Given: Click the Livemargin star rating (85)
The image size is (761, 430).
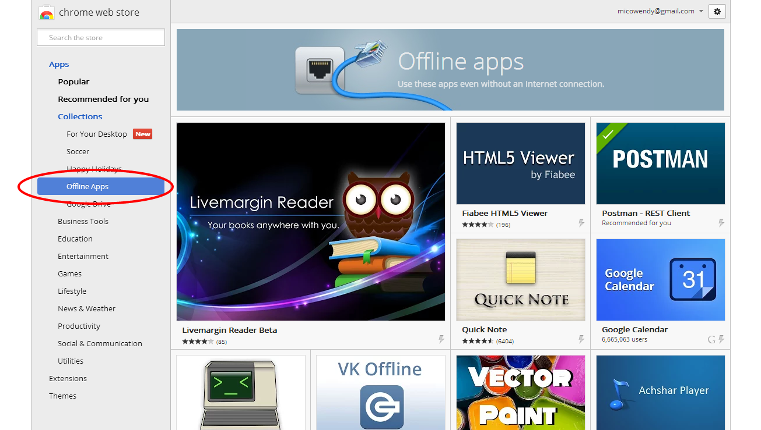Looking at the screenshot, I should (x=204, y=342).
